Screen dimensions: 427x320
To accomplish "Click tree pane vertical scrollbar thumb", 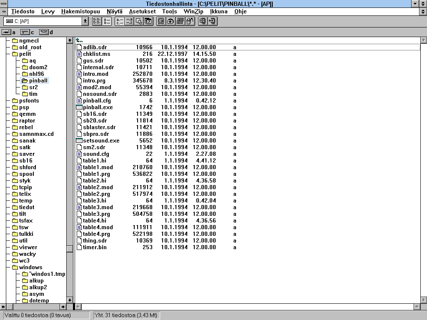I will pyautogui.click(x=70, y=249).
